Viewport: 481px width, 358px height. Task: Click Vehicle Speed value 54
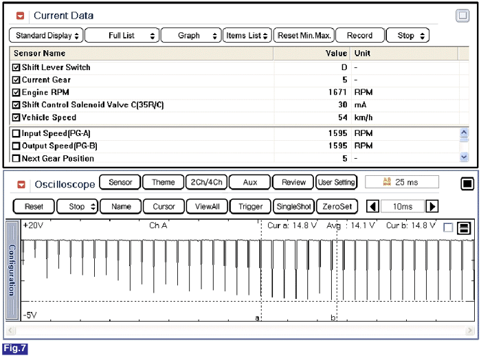click(x=343, y=118)
